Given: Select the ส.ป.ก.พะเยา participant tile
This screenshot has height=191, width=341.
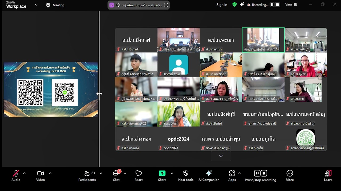Looking at the screenshot, I should point(221,40).
